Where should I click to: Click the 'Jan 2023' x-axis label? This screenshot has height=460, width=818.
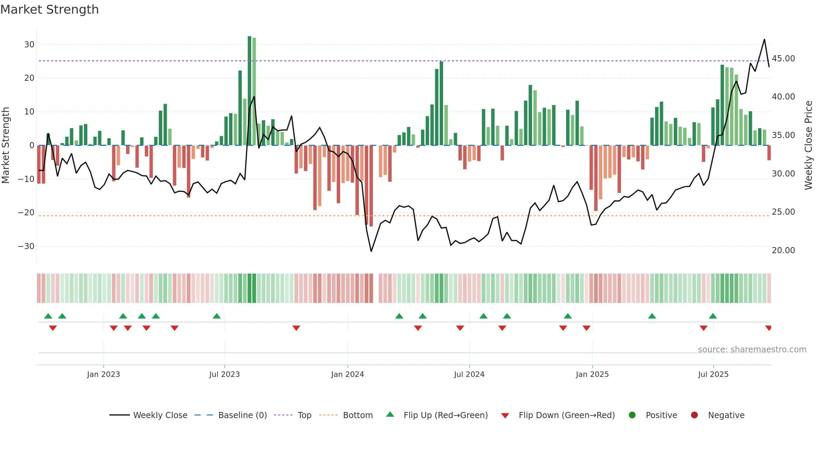click(103, 374)
